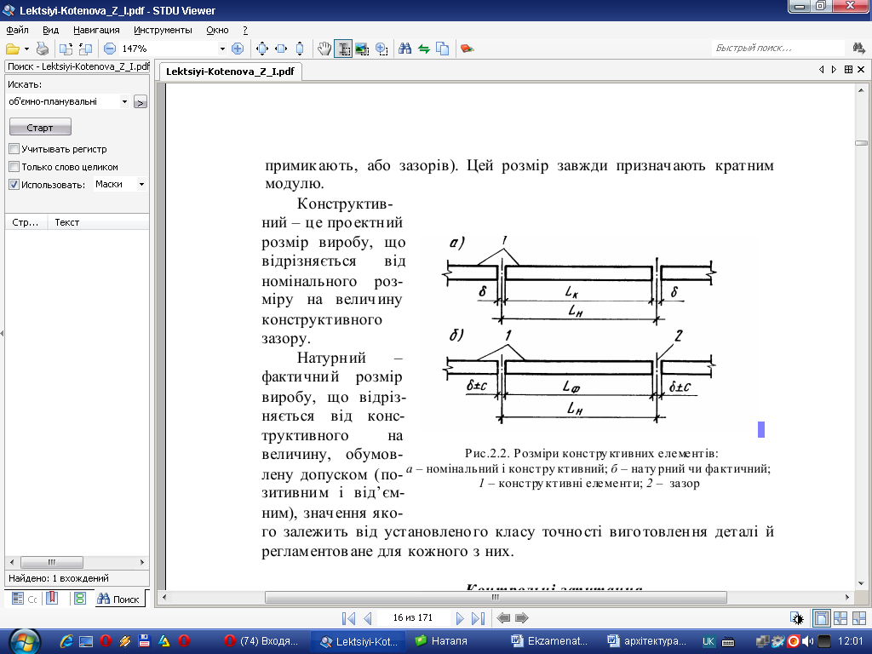Rotate page clockwise icon in toolbar
The height and width of the screenshot is (654, 872).
(x=66, y=49)
